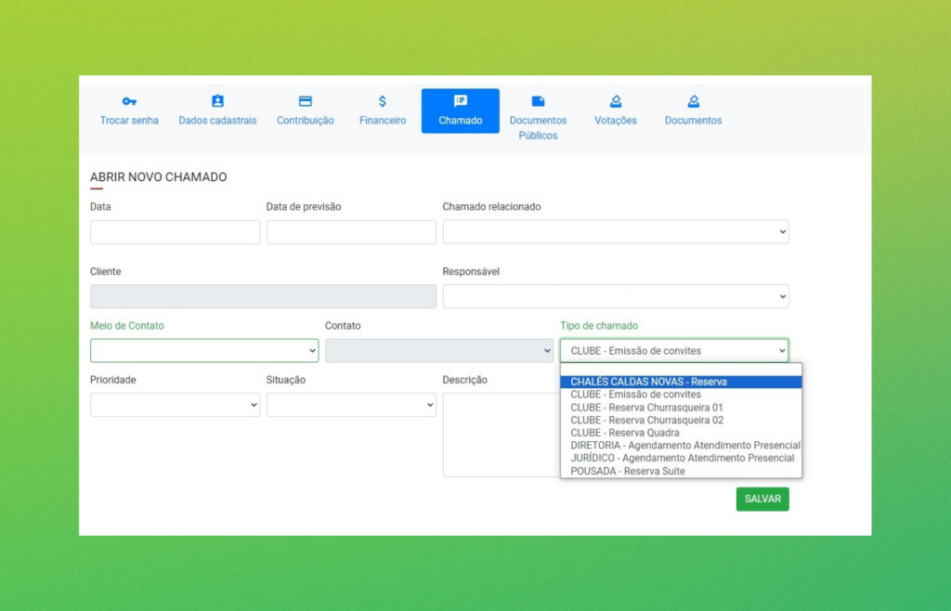Pick JURÍDICO - Agendamento Atendimento Presencial option
951x611 pixels.
pyautogui.click(x=681, y=458)
